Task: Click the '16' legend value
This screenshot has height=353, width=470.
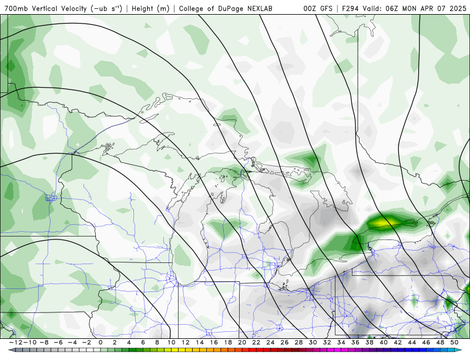Action: [x=214, y=342]
